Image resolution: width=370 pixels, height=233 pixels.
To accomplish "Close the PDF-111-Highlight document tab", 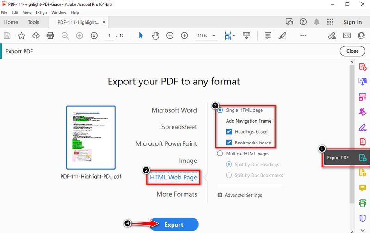I will click(104, 22).
